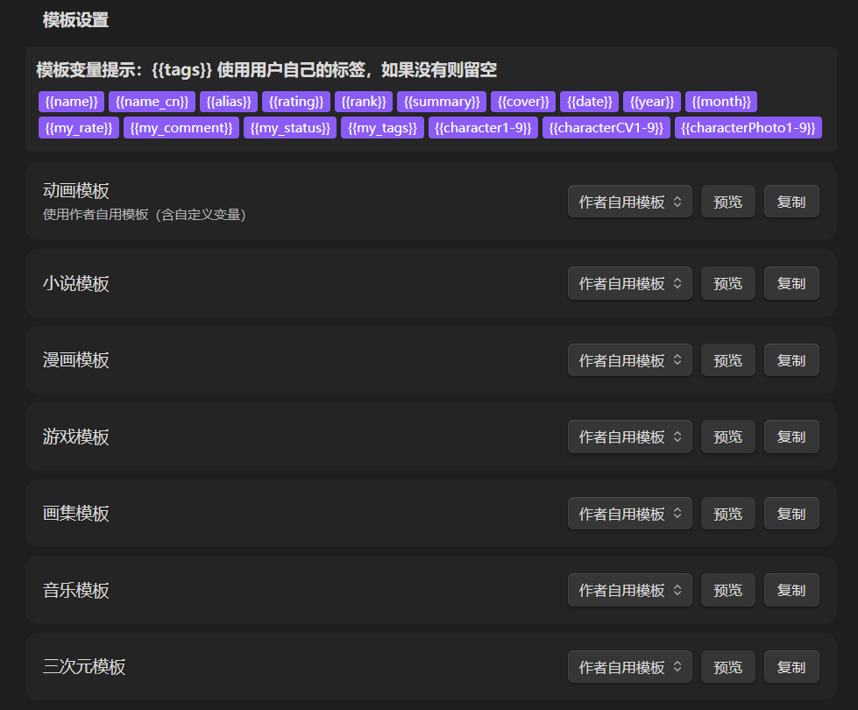Open the 小说模板 template dropdown
The width and height of the screenshot is (858, 710).
coord(630,284)
